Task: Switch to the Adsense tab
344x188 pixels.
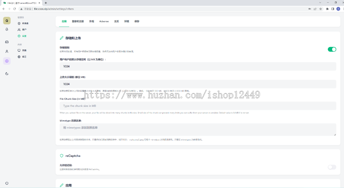Action: point(104,21)
